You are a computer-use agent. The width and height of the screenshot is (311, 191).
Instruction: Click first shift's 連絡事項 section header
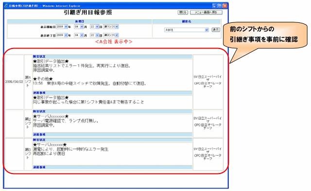pos(112,93)
